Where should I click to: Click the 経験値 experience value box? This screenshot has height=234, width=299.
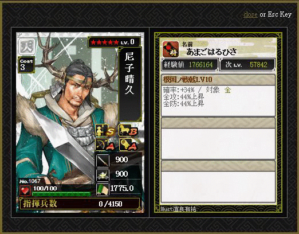(x=190, y=65)
